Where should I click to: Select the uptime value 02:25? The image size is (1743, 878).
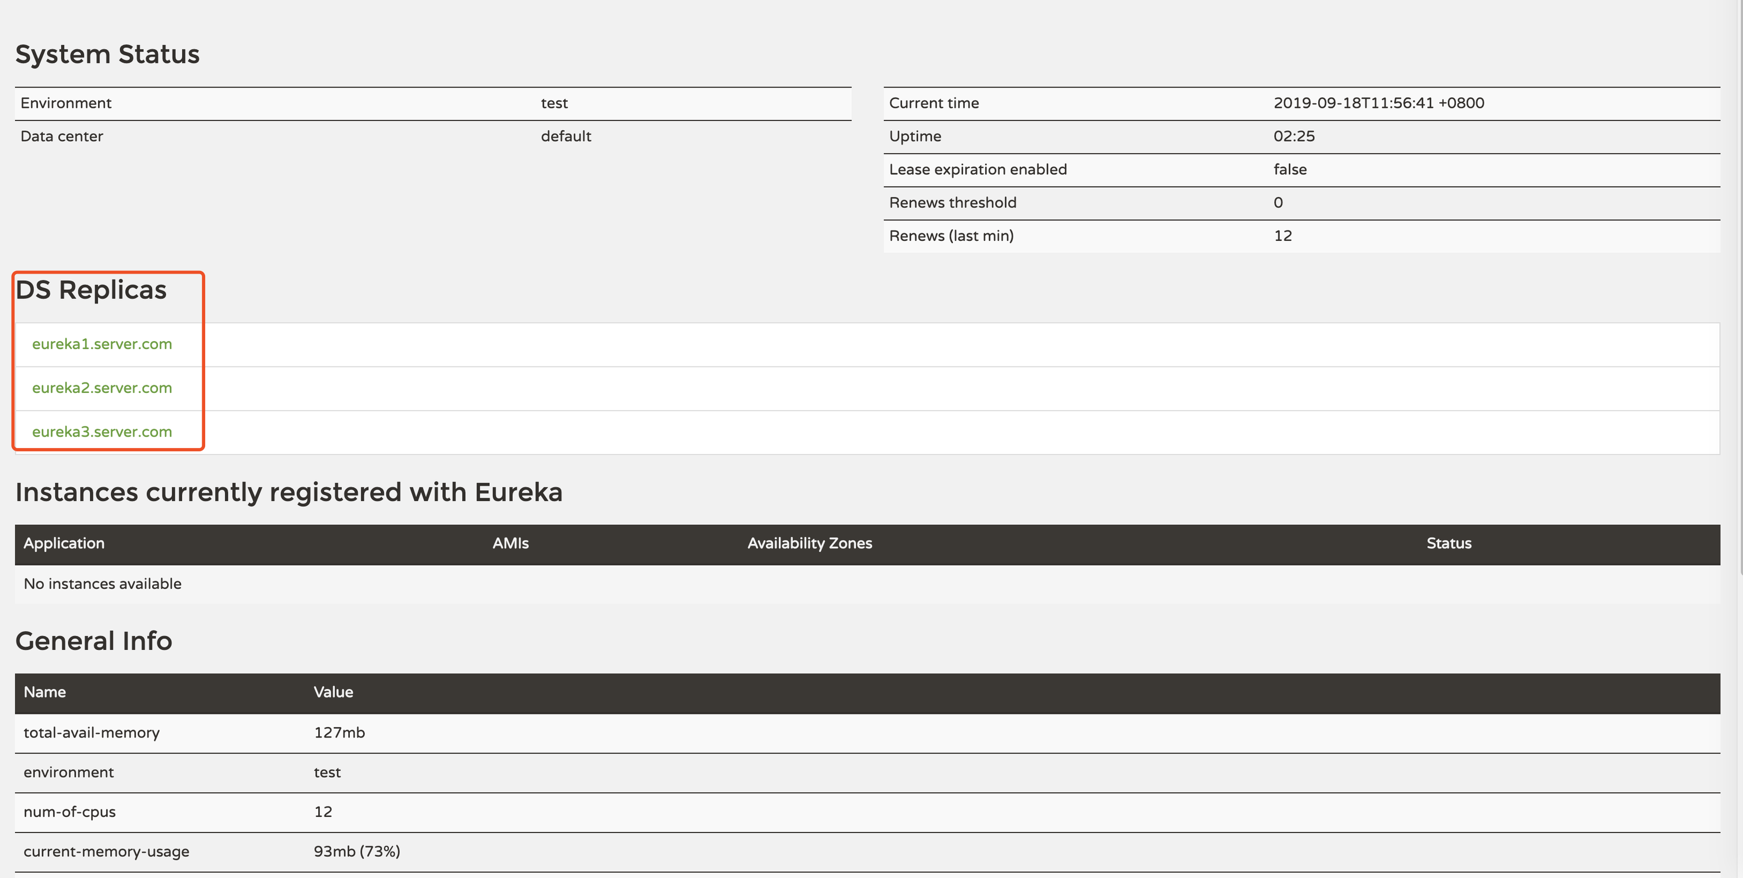[1295, 136]
